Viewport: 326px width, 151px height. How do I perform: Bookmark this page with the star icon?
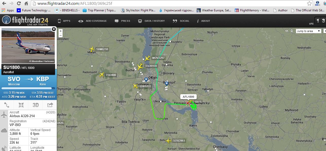[x=309, y=4]
